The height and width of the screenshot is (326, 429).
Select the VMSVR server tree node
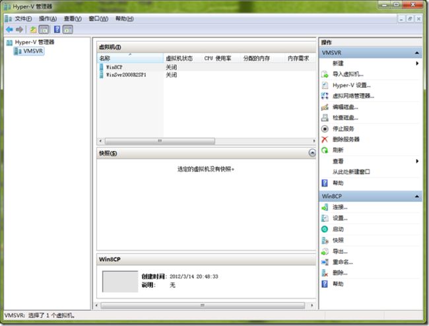tap(29, 51)
